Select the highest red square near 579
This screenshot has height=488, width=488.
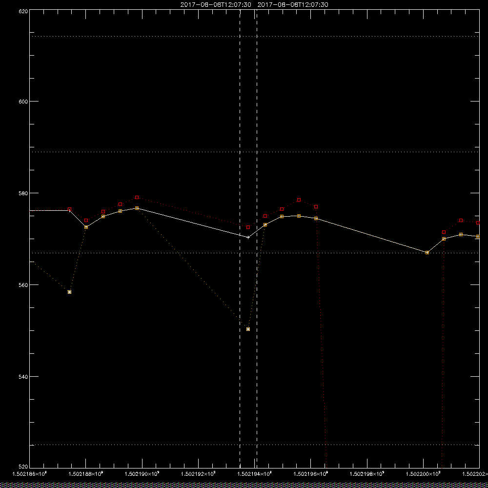(x=137, y=197)
